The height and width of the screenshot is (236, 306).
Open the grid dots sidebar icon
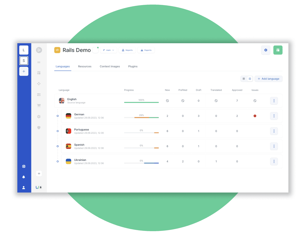[x=39, y=62]
